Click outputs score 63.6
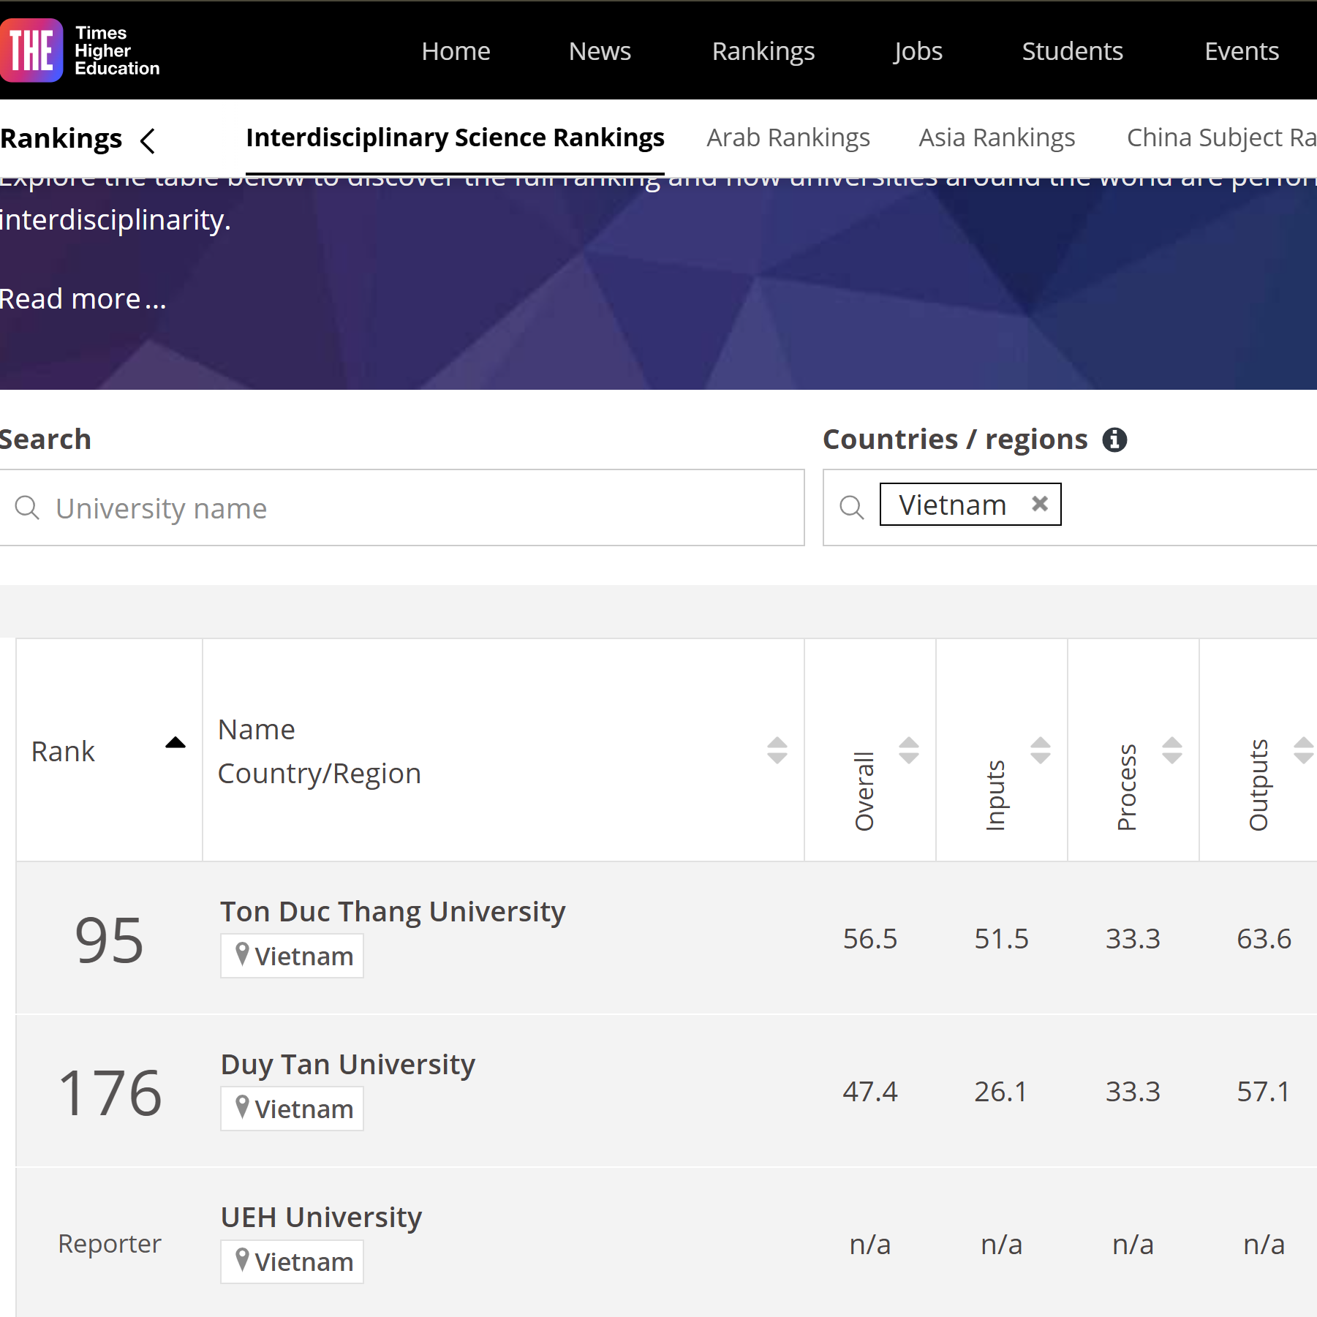Viewport: 1317px width, 1317px height. coord(1264,938)
